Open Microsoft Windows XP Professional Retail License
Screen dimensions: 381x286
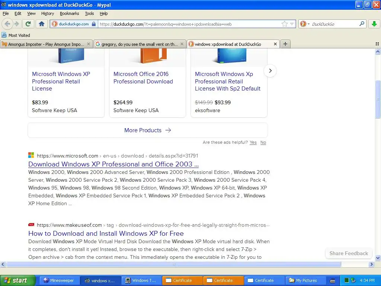coord(61,81)
